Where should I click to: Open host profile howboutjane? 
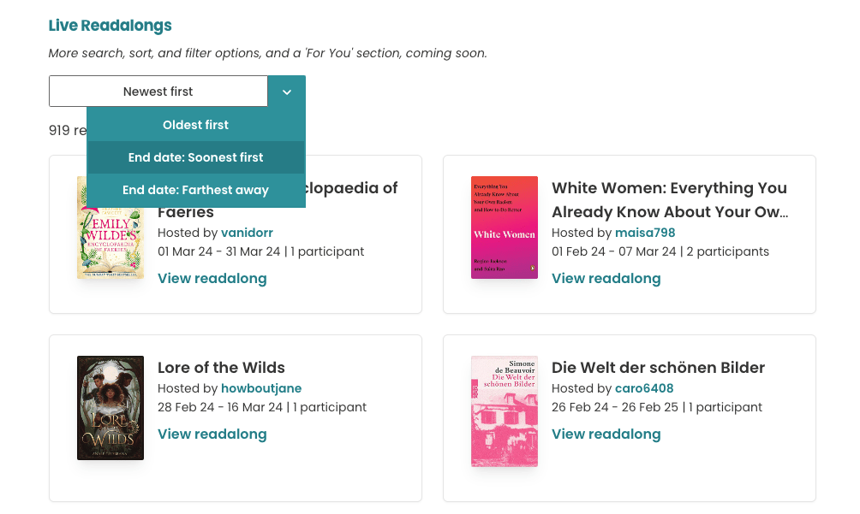(261, 388)
